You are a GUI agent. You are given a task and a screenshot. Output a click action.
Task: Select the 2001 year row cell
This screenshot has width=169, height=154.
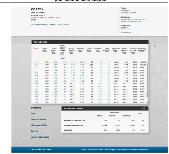click(36, 97)
